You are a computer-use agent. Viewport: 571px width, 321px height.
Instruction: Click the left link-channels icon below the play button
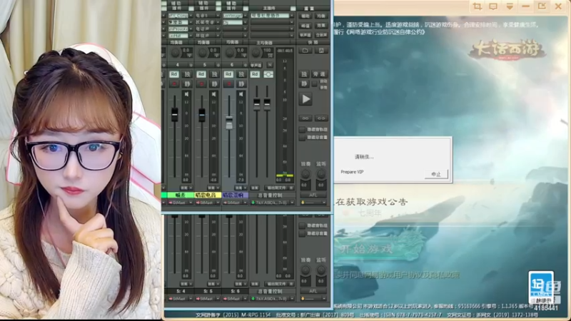pos(305,118)
